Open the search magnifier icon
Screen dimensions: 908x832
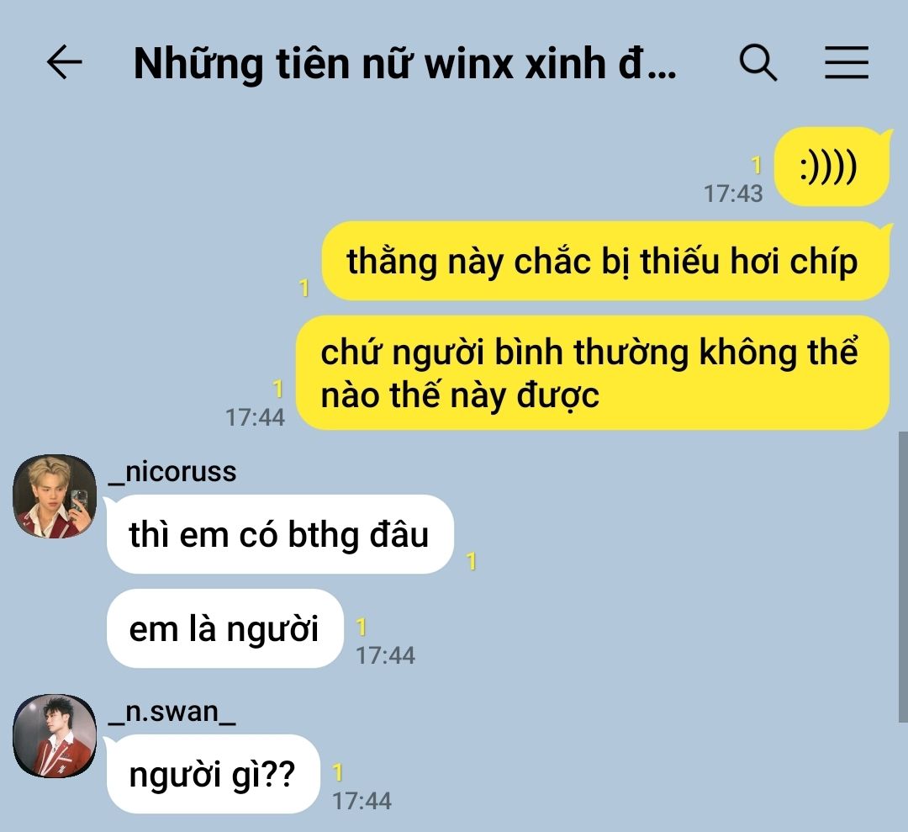click(x=758, y=62)
